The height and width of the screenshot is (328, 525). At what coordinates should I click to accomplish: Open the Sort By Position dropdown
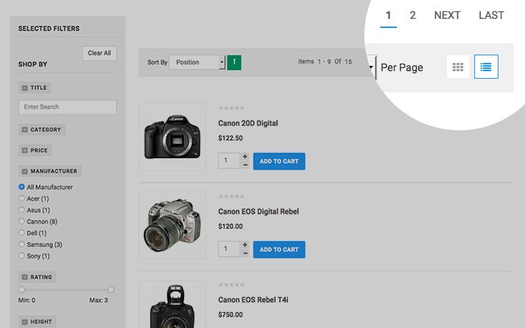[197, 62]
